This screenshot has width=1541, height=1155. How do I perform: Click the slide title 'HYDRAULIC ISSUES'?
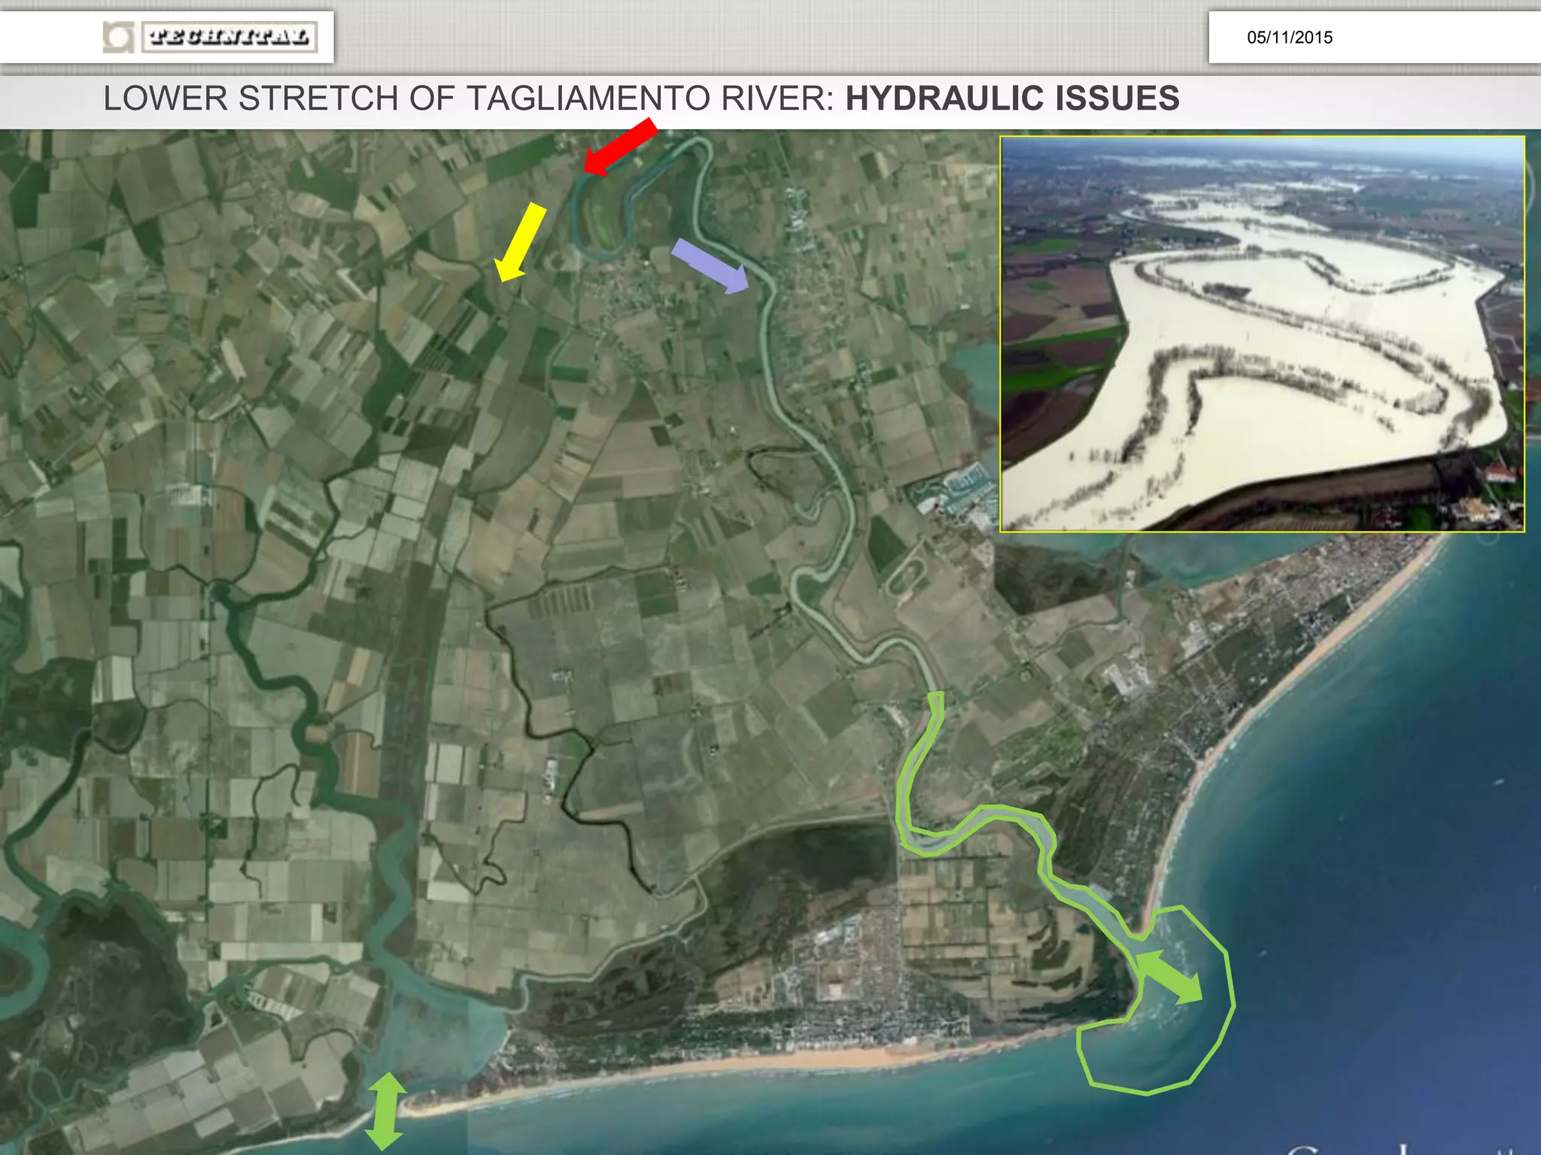pos(1012,99)
